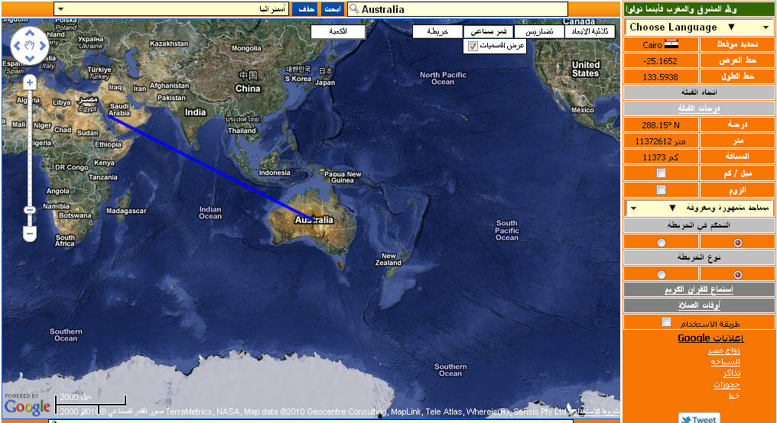Click the Tweet bird button
The height and width of the screenshot is (423, 777).
698,418
